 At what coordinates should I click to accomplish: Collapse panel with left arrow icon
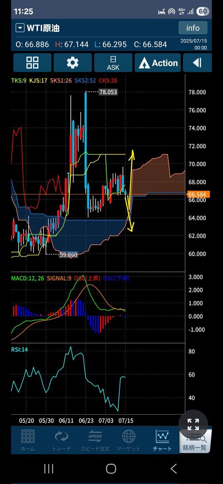pos(197,63)
